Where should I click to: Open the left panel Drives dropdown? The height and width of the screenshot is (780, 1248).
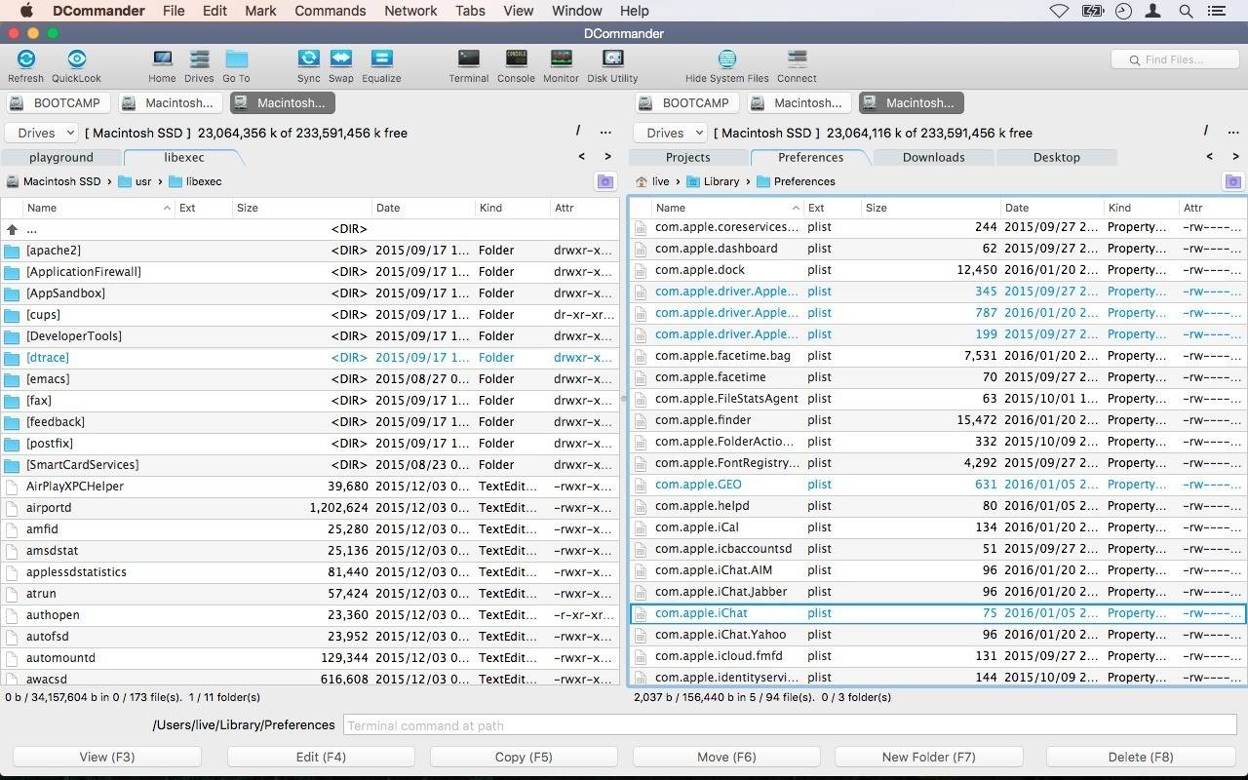(x=41, y=133)
